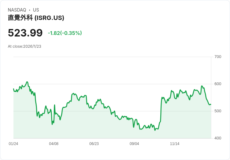The height and width of the screenshot is (160, 230).
Task: Select the US market label
Action: click(x=36, y=10)
